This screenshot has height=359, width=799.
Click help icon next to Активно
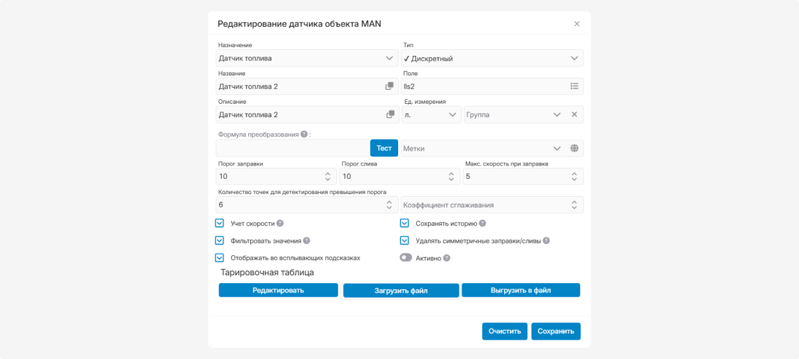[447, 258]
